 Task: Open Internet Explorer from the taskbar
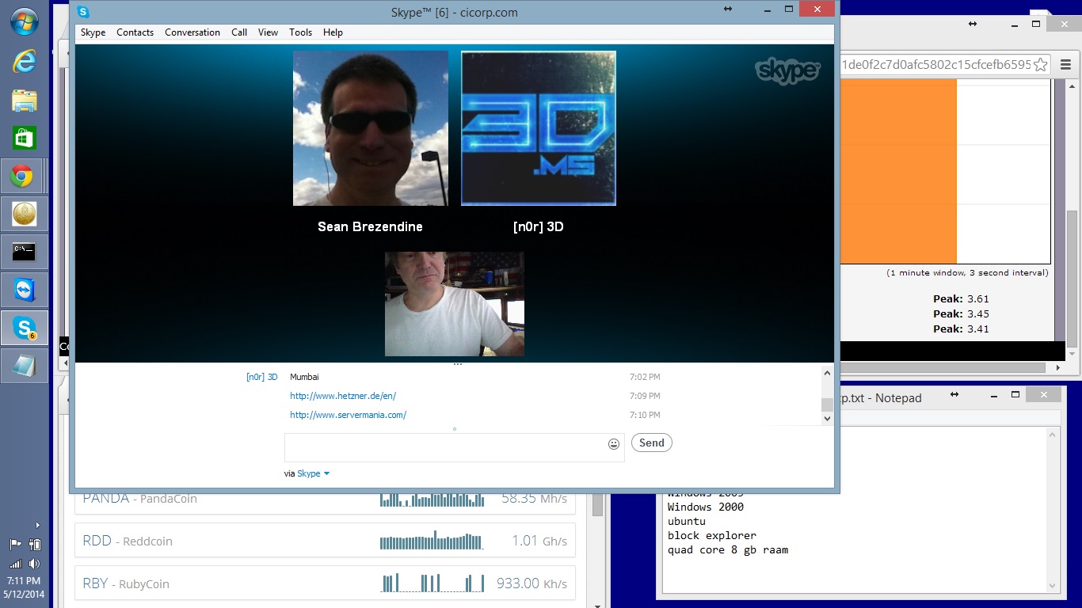pyautogui.click(x=24, y=61)
